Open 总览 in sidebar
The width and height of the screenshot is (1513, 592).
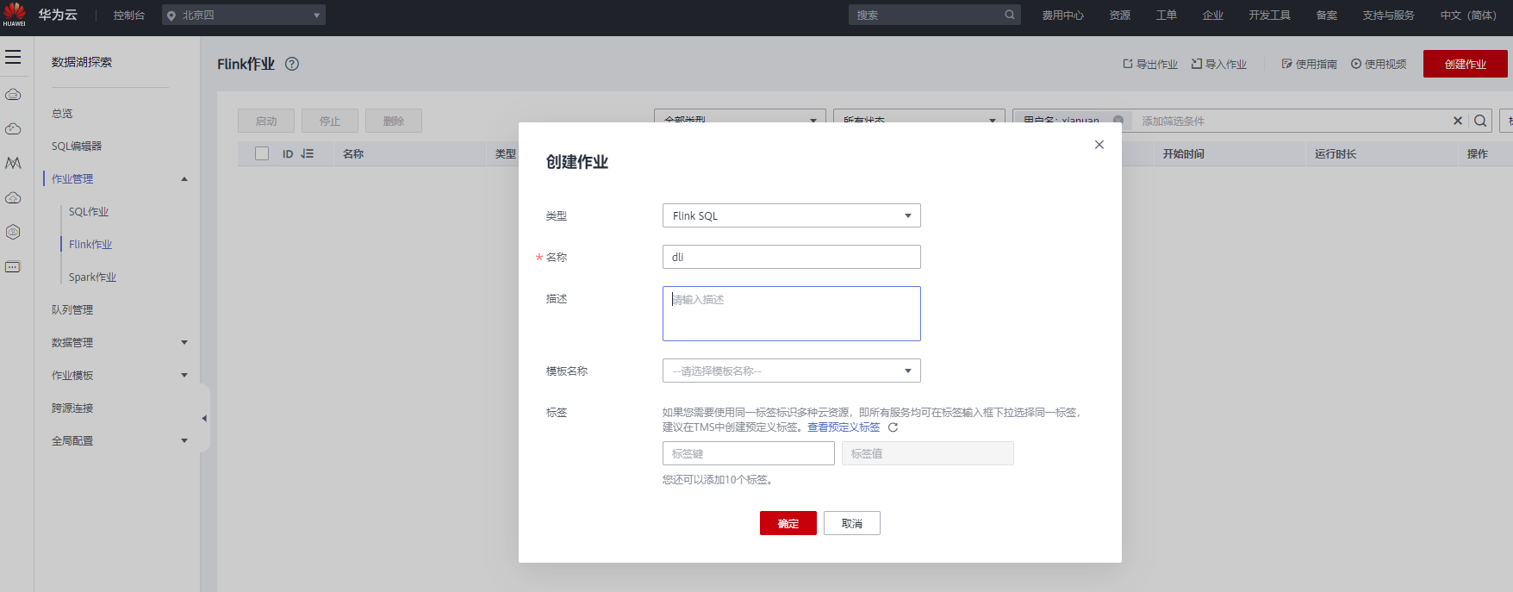[x=62, y=114]
